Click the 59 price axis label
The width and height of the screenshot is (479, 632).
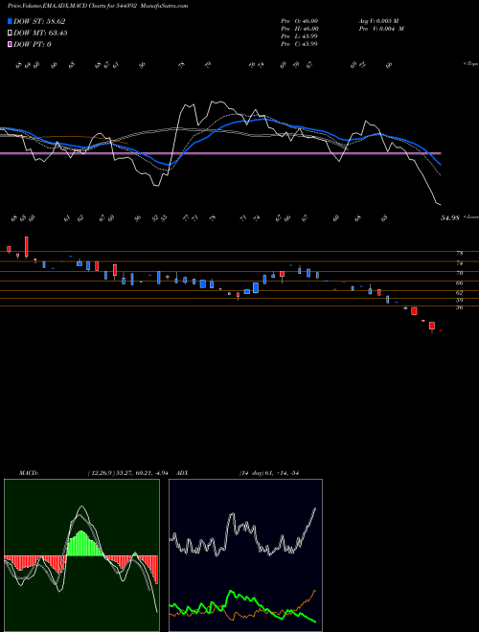point(459,301)
